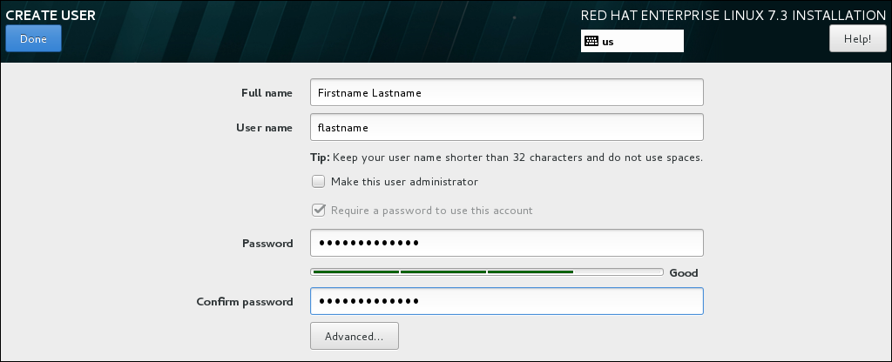Image resolution: width=892 pixels, height=362 pixels.
Task: Click the password strength bar
Action: [x=487, y=272]
